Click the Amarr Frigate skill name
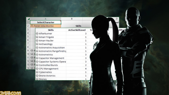169x95 pixels. click(x=46, y=37)
